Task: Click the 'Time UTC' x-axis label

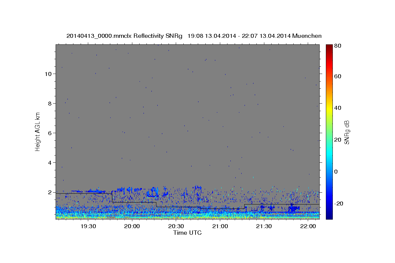Action: coord(187,233)
